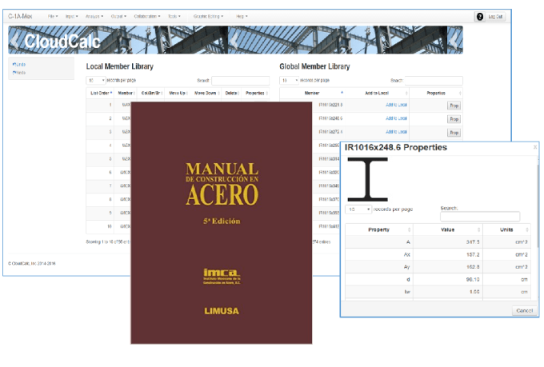Expand the Graphic Editing dropdown menu
The width and height of the screenshot is (544, 367).
click(210, 16)
